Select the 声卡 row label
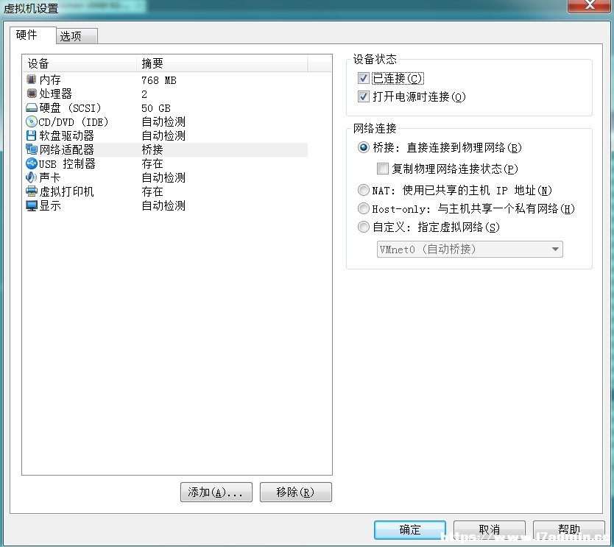This screenshot has height=547, width=614. pyautogui.click(x=50, y=177)
